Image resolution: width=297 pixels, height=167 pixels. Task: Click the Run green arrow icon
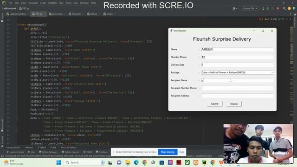(263, 8)
